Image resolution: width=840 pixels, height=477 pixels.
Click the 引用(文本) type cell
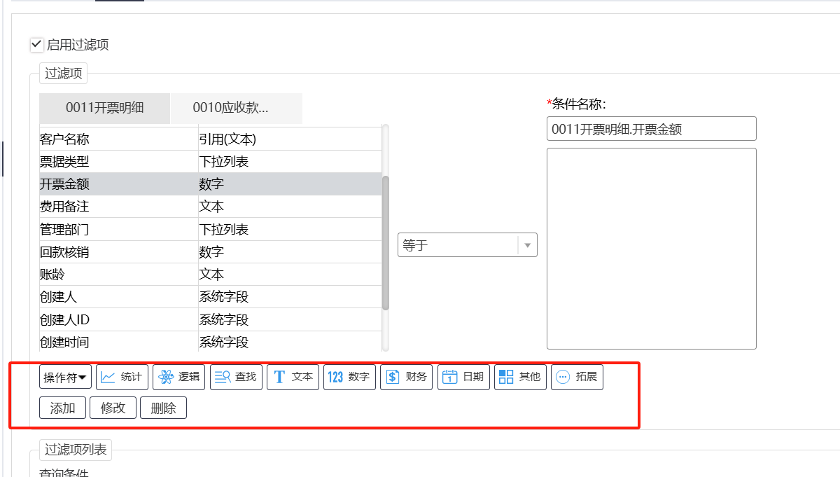(290, 139)
